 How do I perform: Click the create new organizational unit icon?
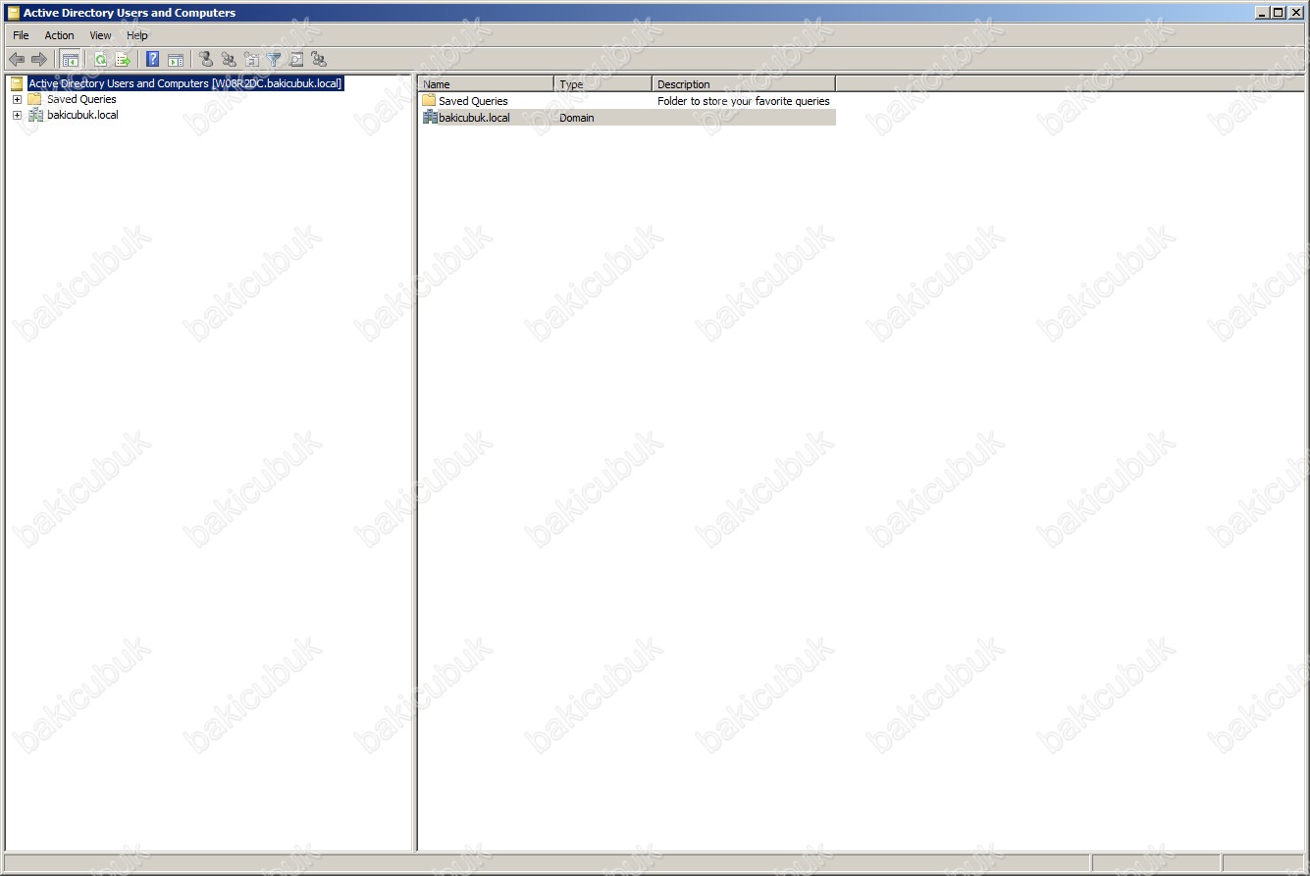pos(251,59)
